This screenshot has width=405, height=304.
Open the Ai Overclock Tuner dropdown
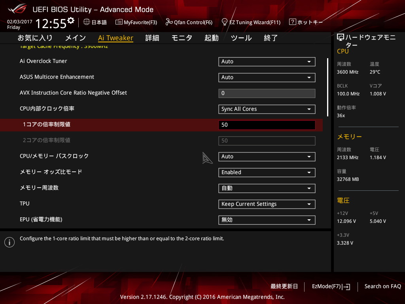(267, 62)
